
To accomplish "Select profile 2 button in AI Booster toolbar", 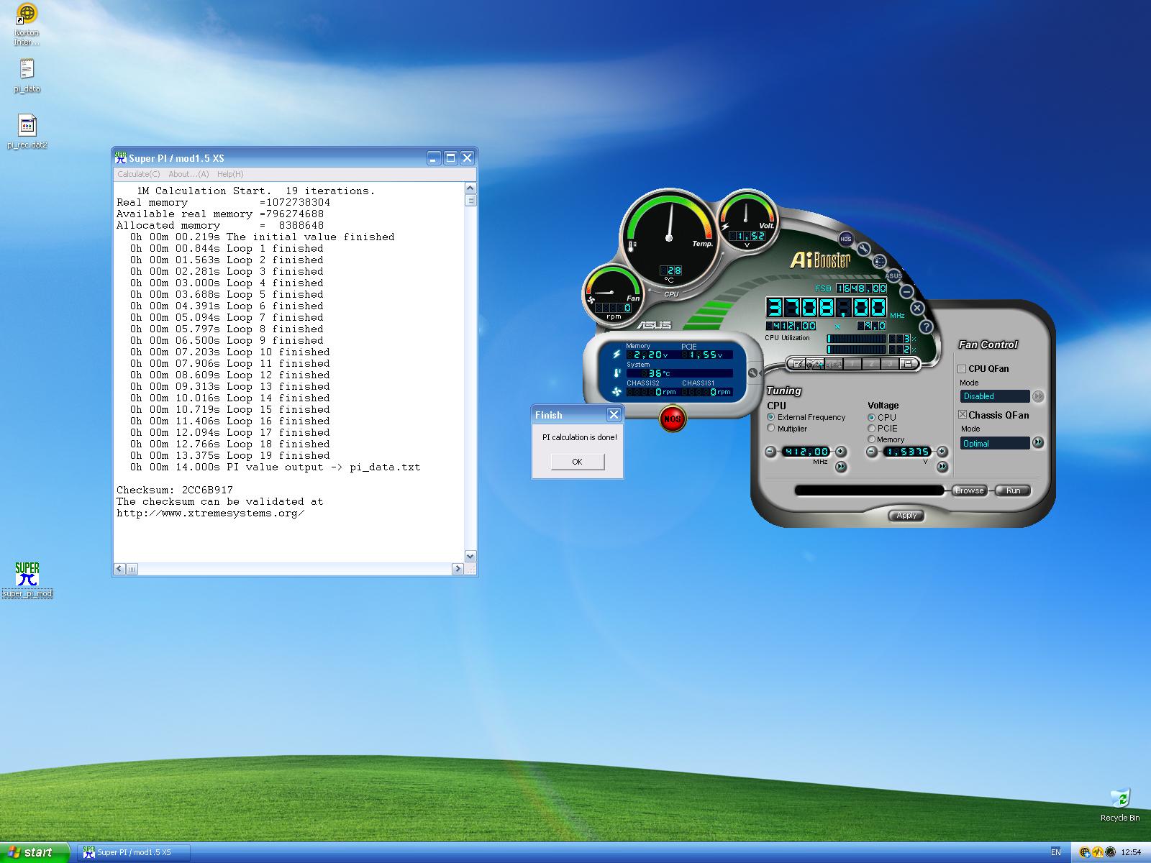I will click(x=871, y=364).
